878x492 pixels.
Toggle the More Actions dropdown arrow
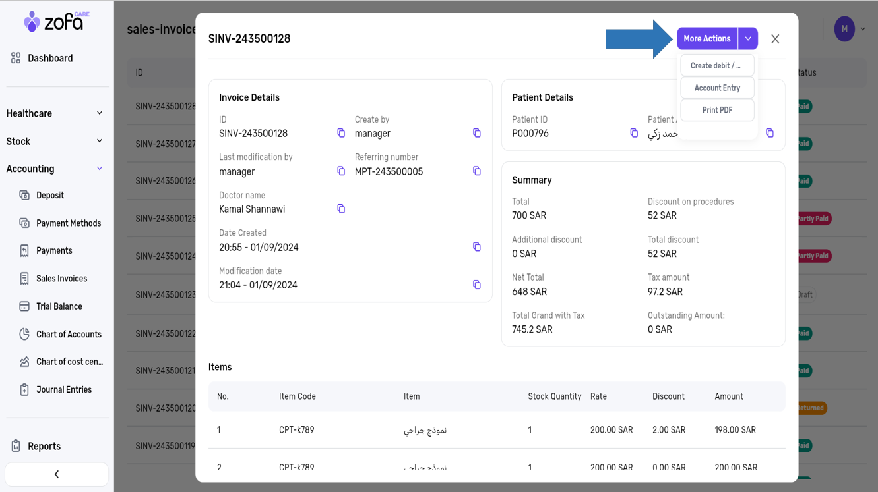pyautogui.click(x=748, y=39)
